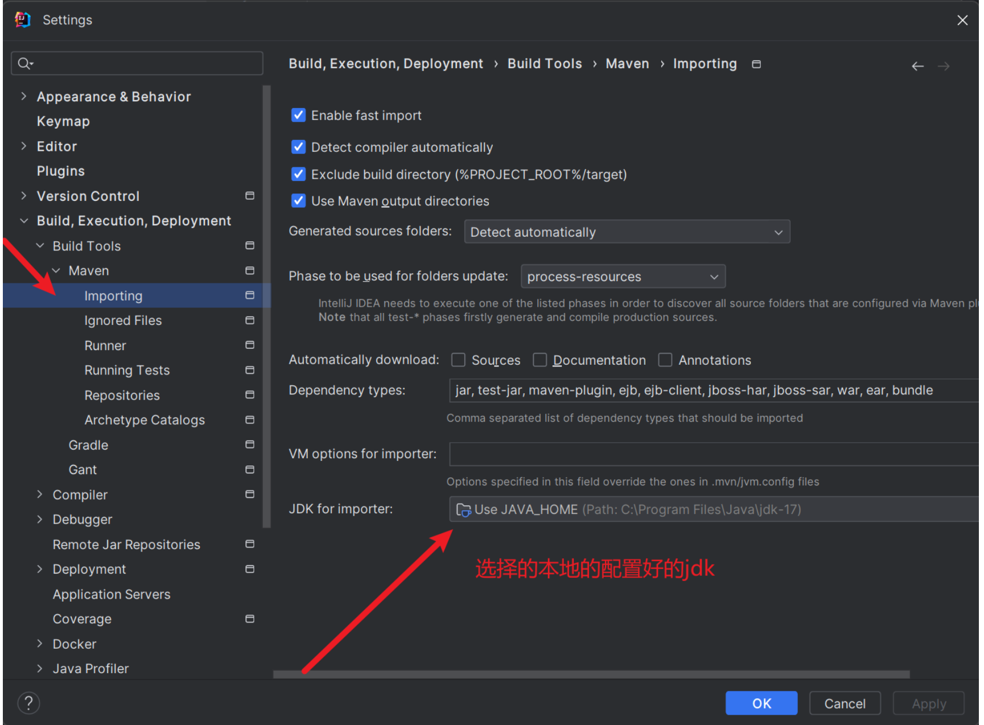Expand the Debugger node
The width and height of the screenshot is (984, 725).
(40, 519)
